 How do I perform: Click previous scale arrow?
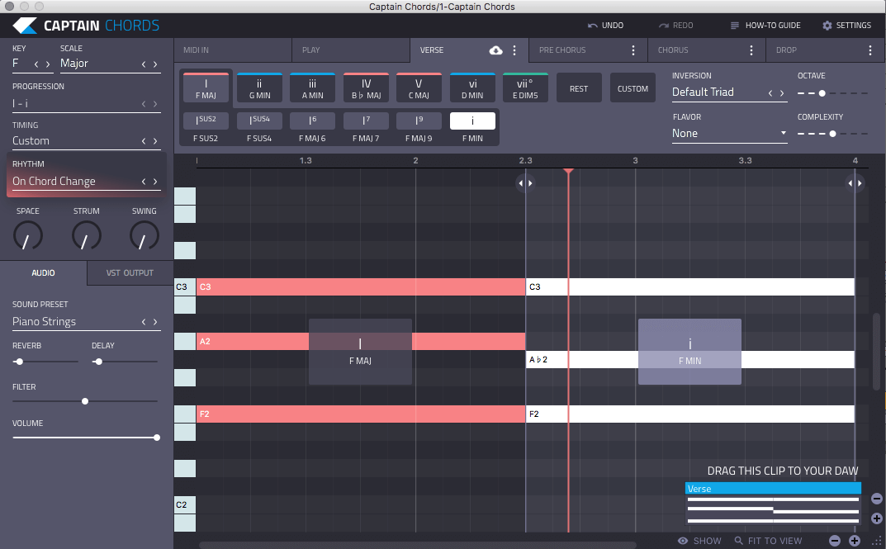point(144,64)
